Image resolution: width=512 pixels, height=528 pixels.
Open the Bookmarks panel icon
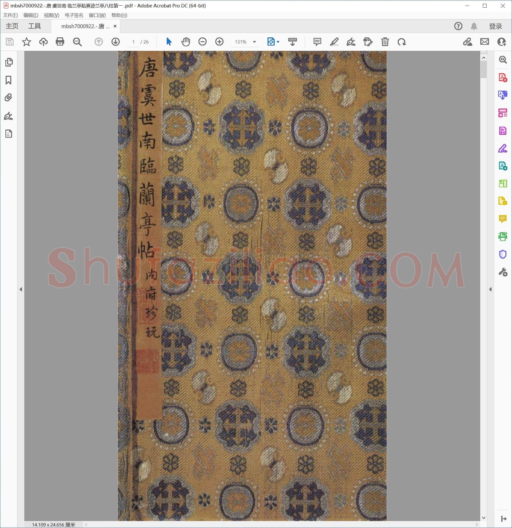(x=9, y=80)
